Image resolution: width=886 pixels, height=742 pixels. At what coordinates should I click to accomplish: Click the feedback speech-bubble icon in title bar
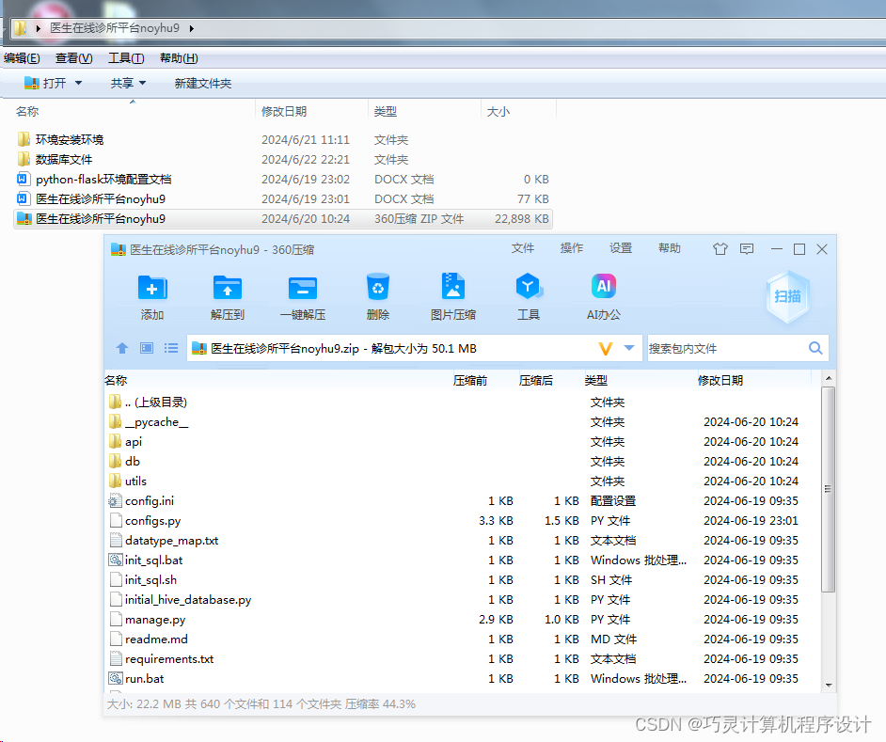(x=746, y=248)
